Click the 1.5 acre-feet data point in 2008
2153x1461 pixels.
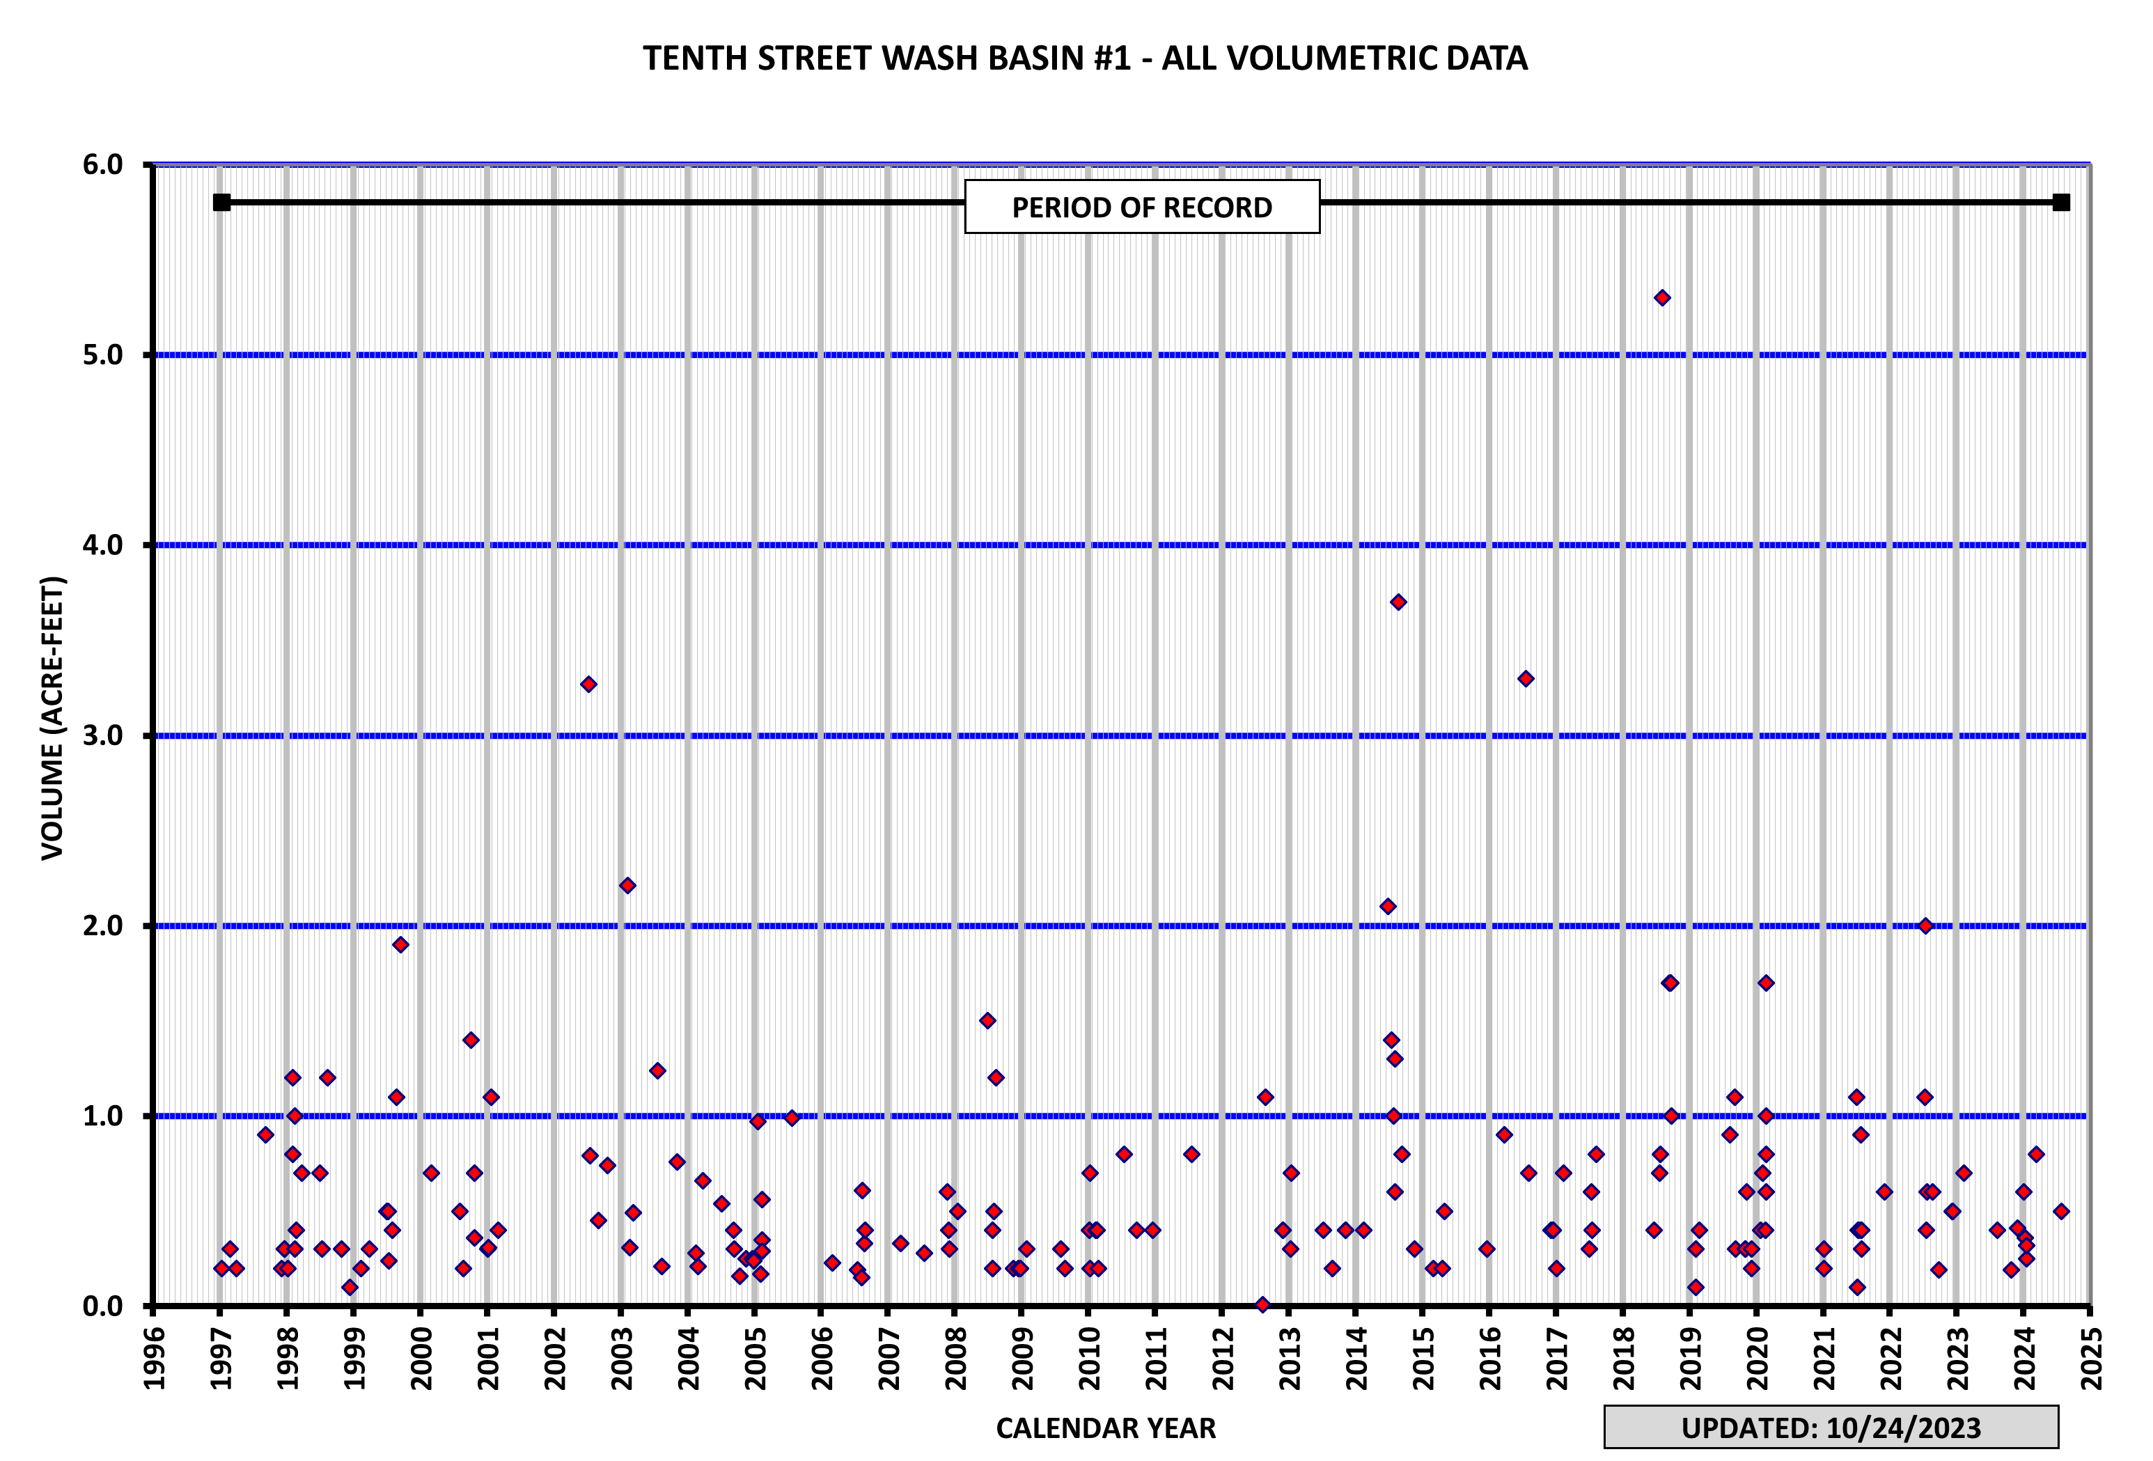[x=987, y=1020]
